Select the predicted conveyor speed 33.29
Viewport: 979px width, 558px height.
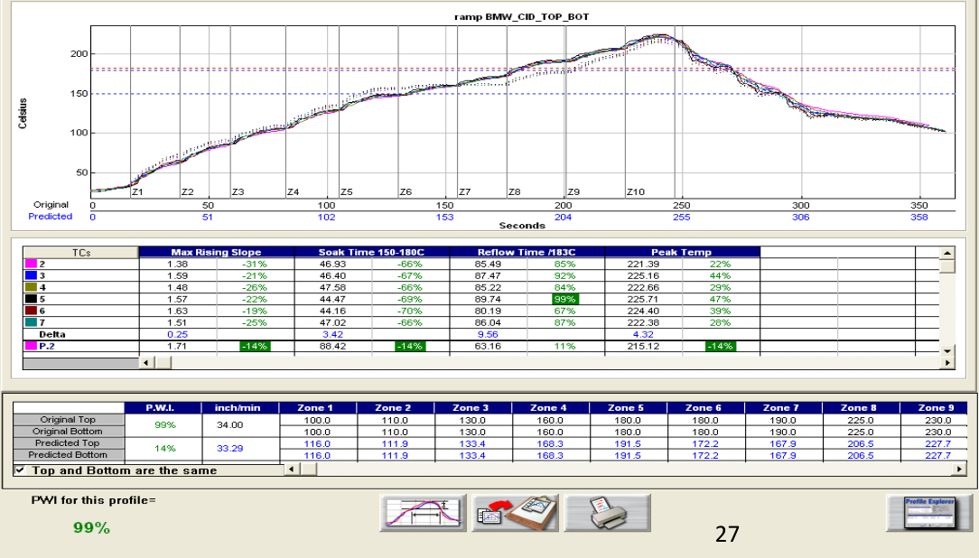(229, 449)
